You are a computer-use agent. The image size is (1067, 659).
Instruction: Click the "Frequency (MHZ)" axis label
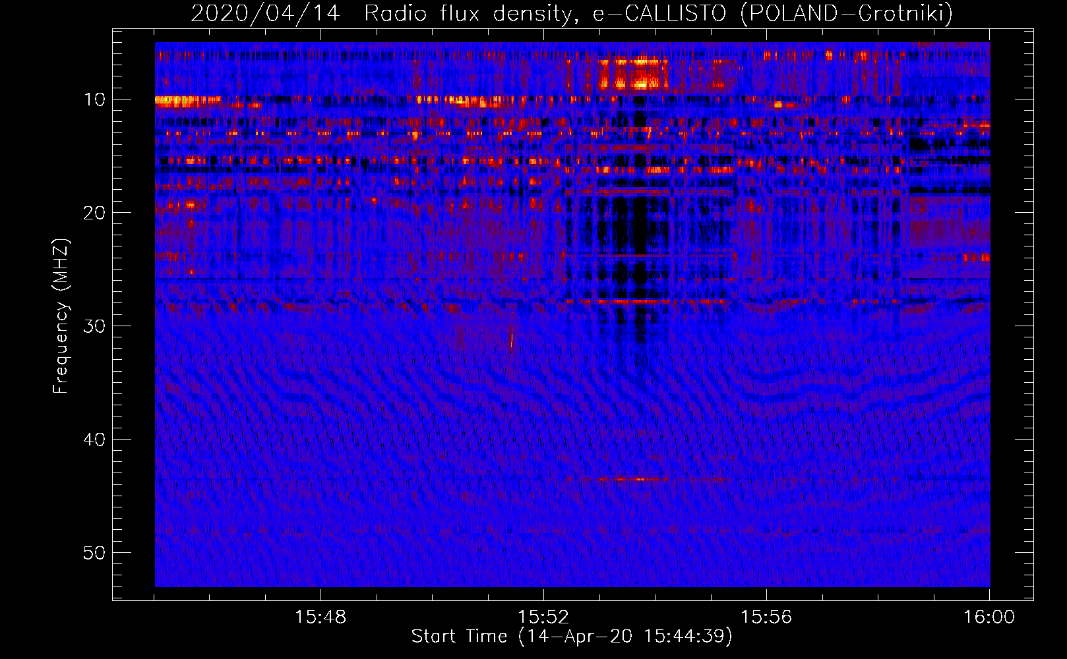click(61, 316)
